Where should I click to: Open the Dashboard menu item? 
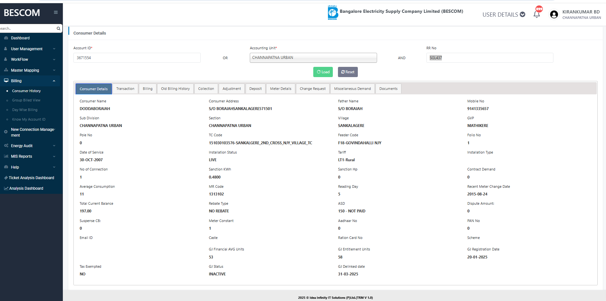[x=20, y=38]
